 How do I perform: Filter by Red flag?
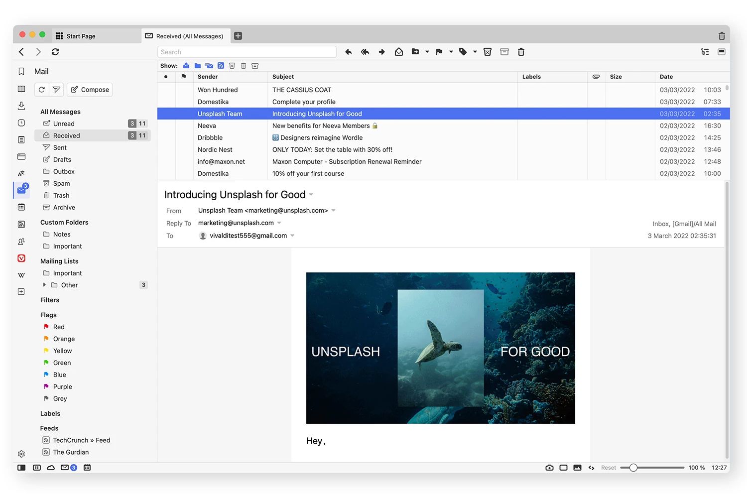59,327
